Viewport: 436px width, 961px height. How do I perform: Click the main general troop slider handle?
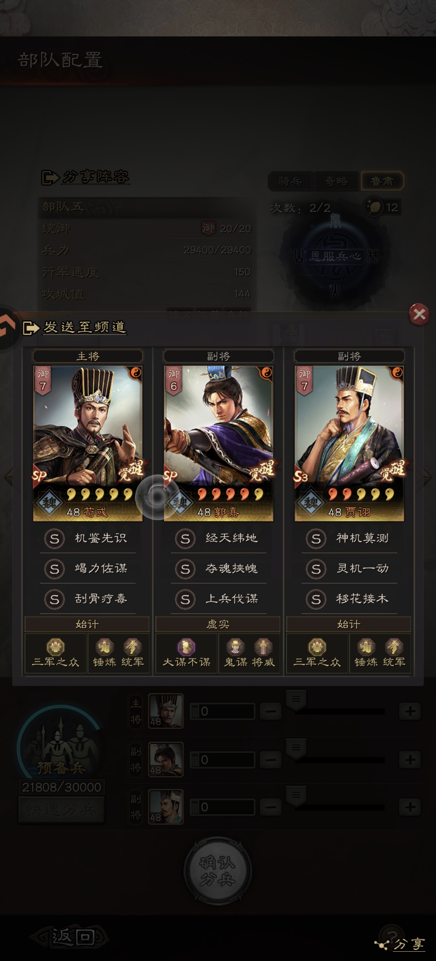tap(296, 700)
